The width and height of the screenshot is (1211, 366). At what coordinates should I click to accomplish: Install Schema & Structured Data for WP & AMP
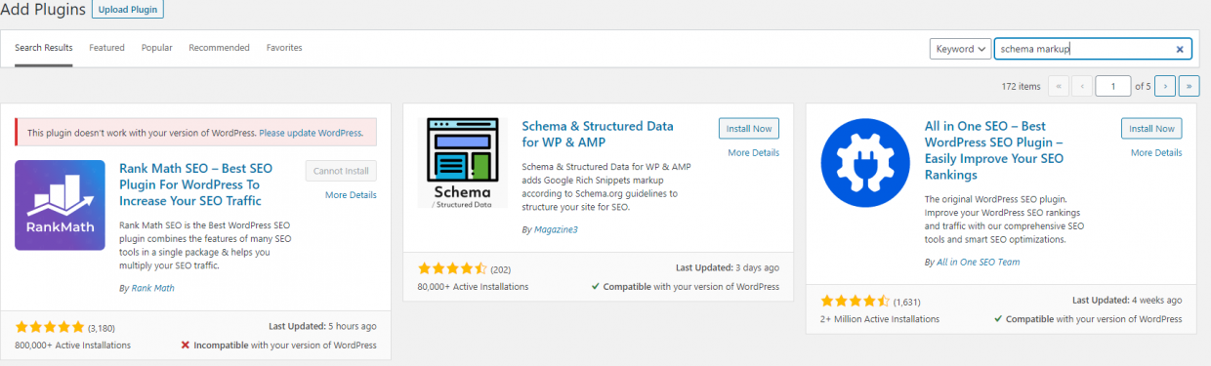pyautogui.click(x=748, y=129)
